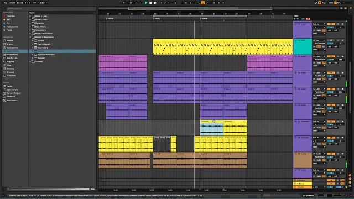Click the User Library place icon
Screen dimensions: 354x199
point(4,90)
